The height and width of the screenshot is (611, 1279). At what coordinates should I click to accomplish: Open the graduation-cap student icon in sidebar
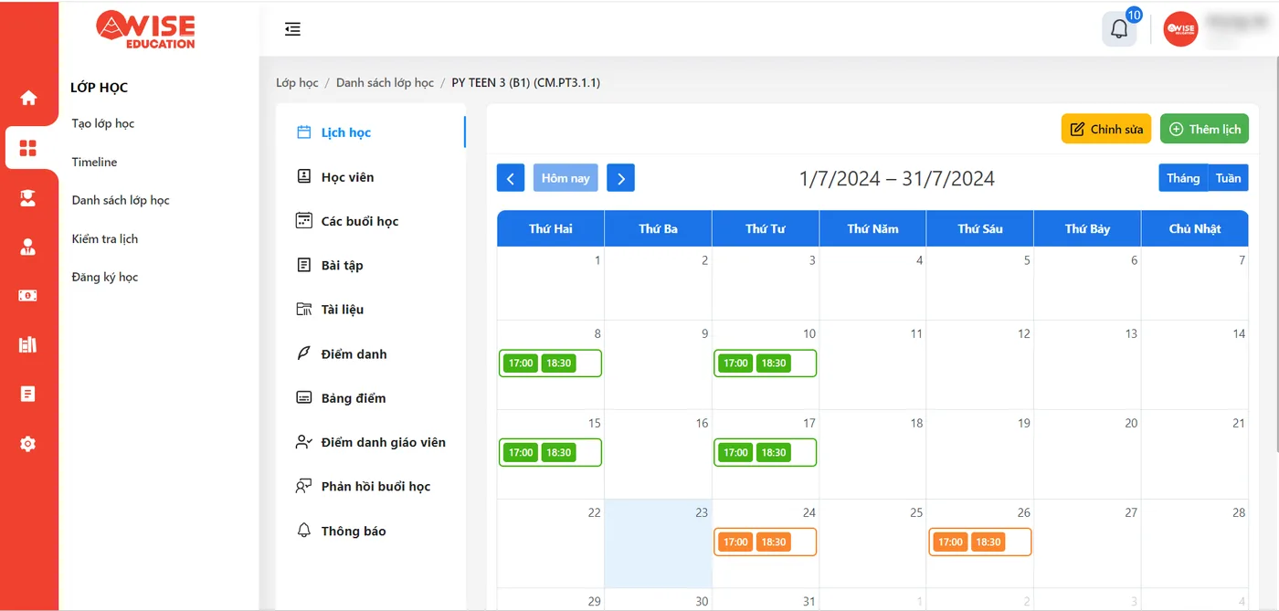coord(28,198)
